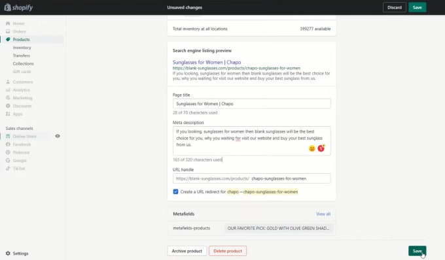Click highlighted 'chapo-sunglasses-for-women' redirect text
This screenshot has width=445, height=260.
(x=270, y=192)
